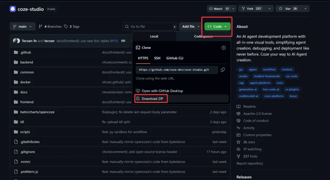This screenshot has height=180, width=330.
Task: Open the Watch notifications dropdown arrow
Action: pyautogui.click(x=233, y=9)
